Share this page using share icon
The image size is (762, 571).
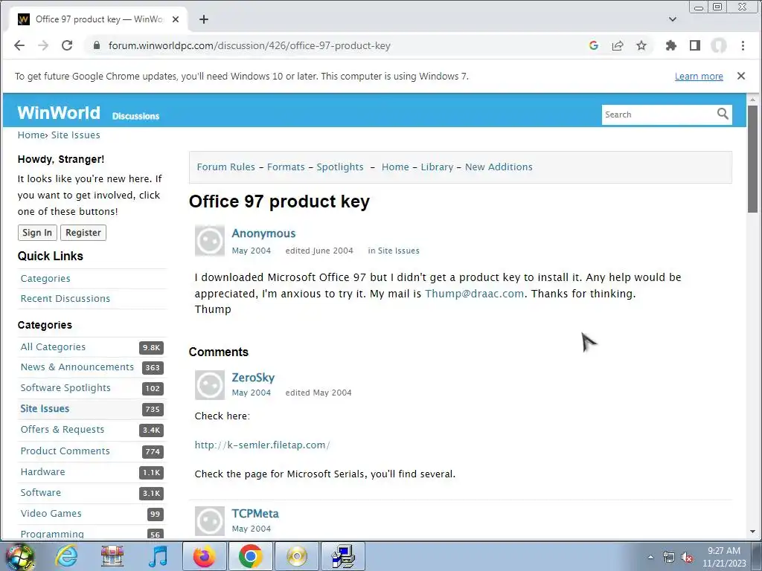coord(618,45)
